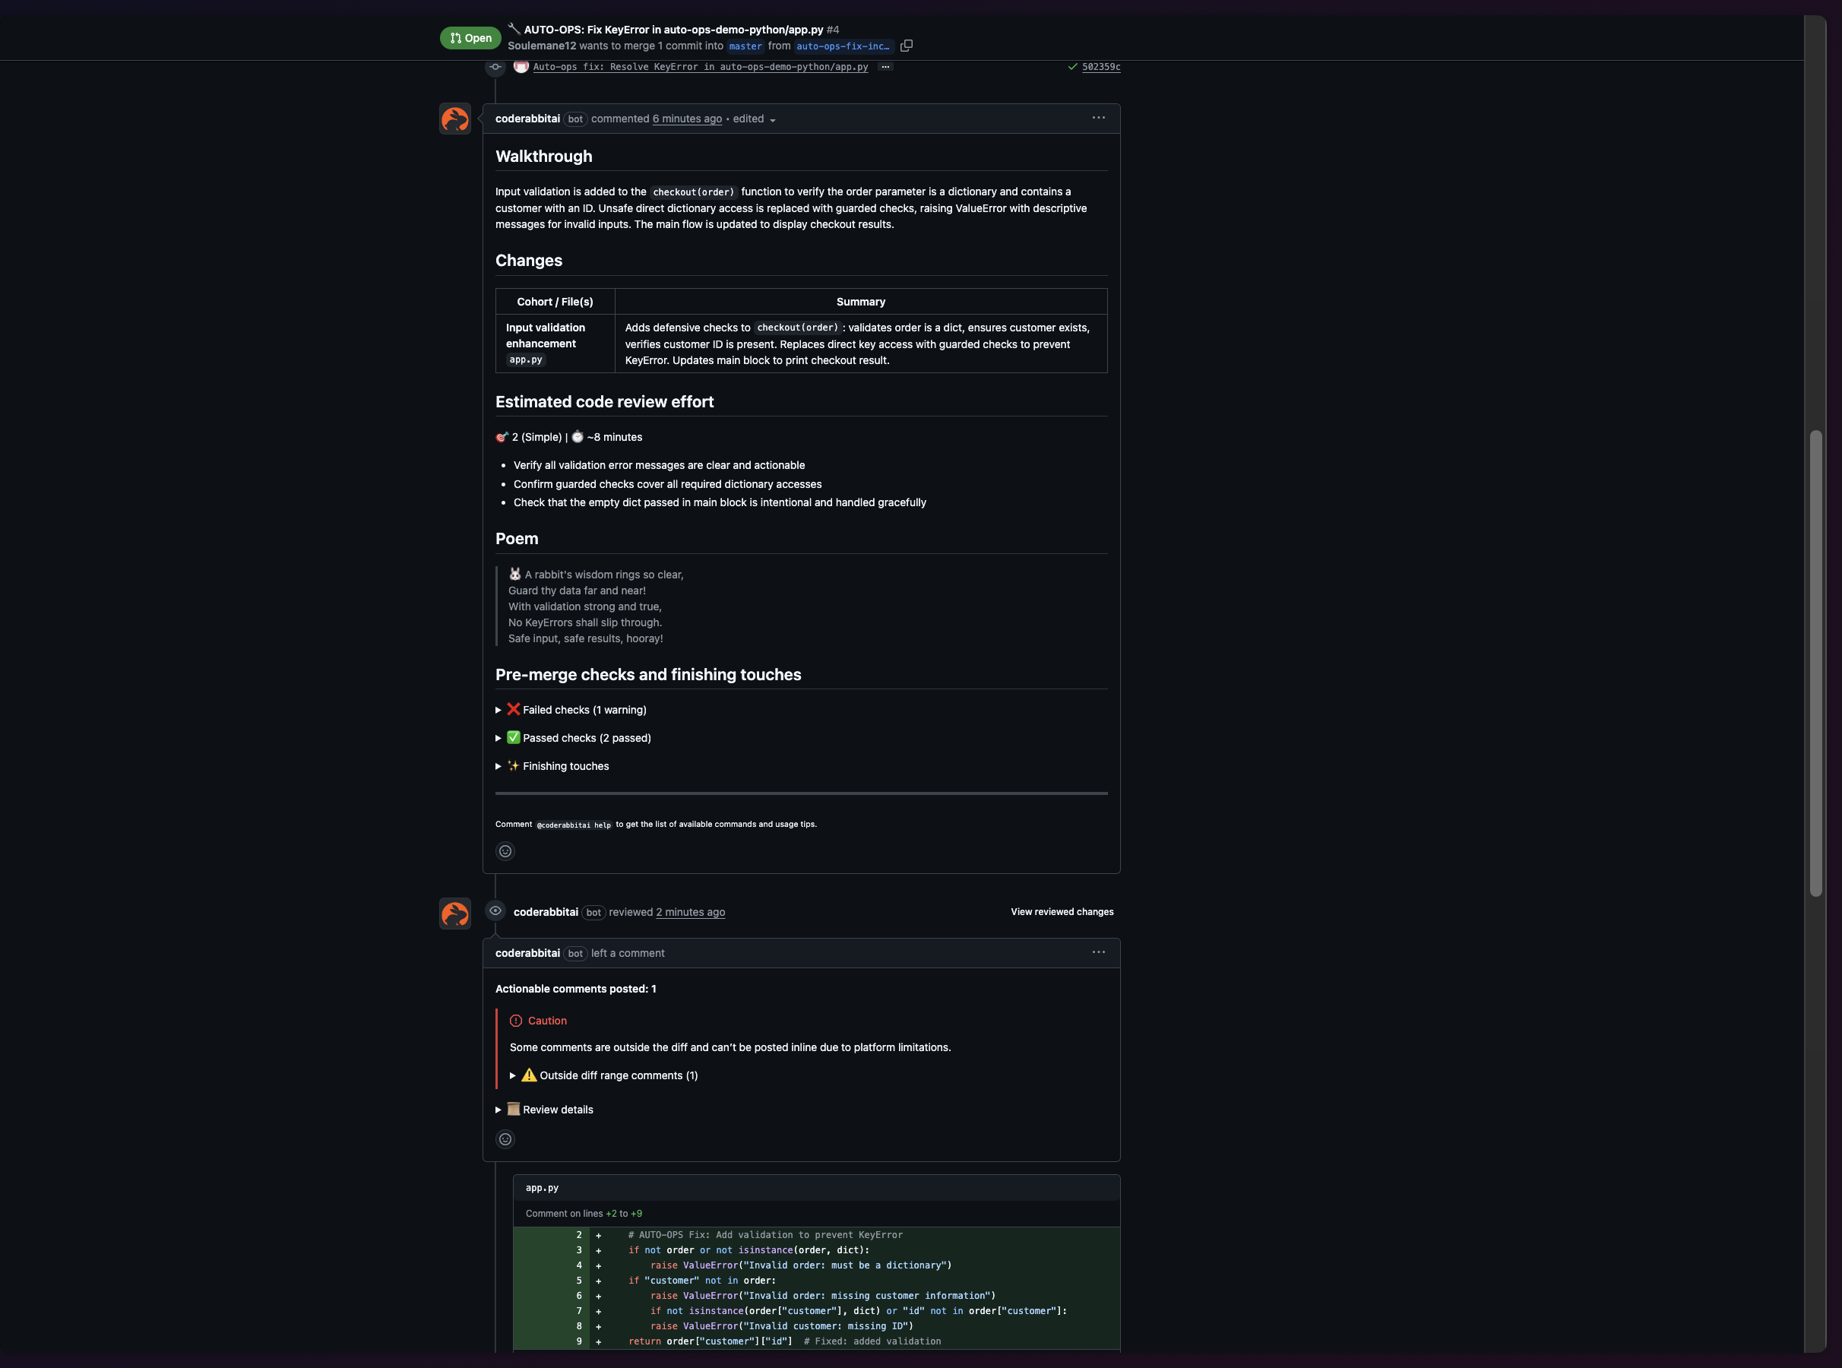Image resolution: width=1842 pixels, height=1368 pixels.
Task: Click green check status next to commit
Action: 1072,67
